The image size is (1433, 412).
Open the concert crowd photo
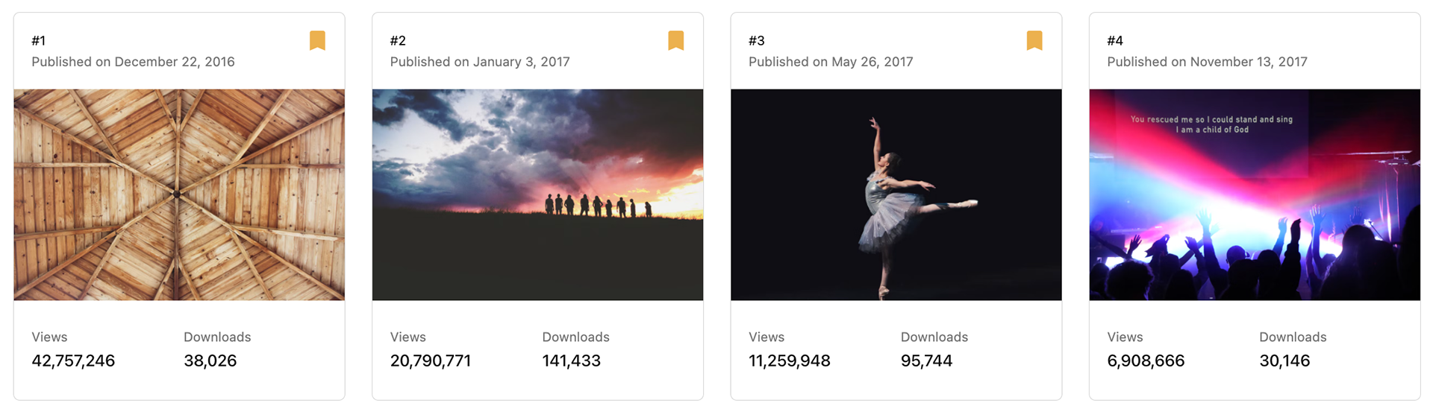click(1254, 194)
